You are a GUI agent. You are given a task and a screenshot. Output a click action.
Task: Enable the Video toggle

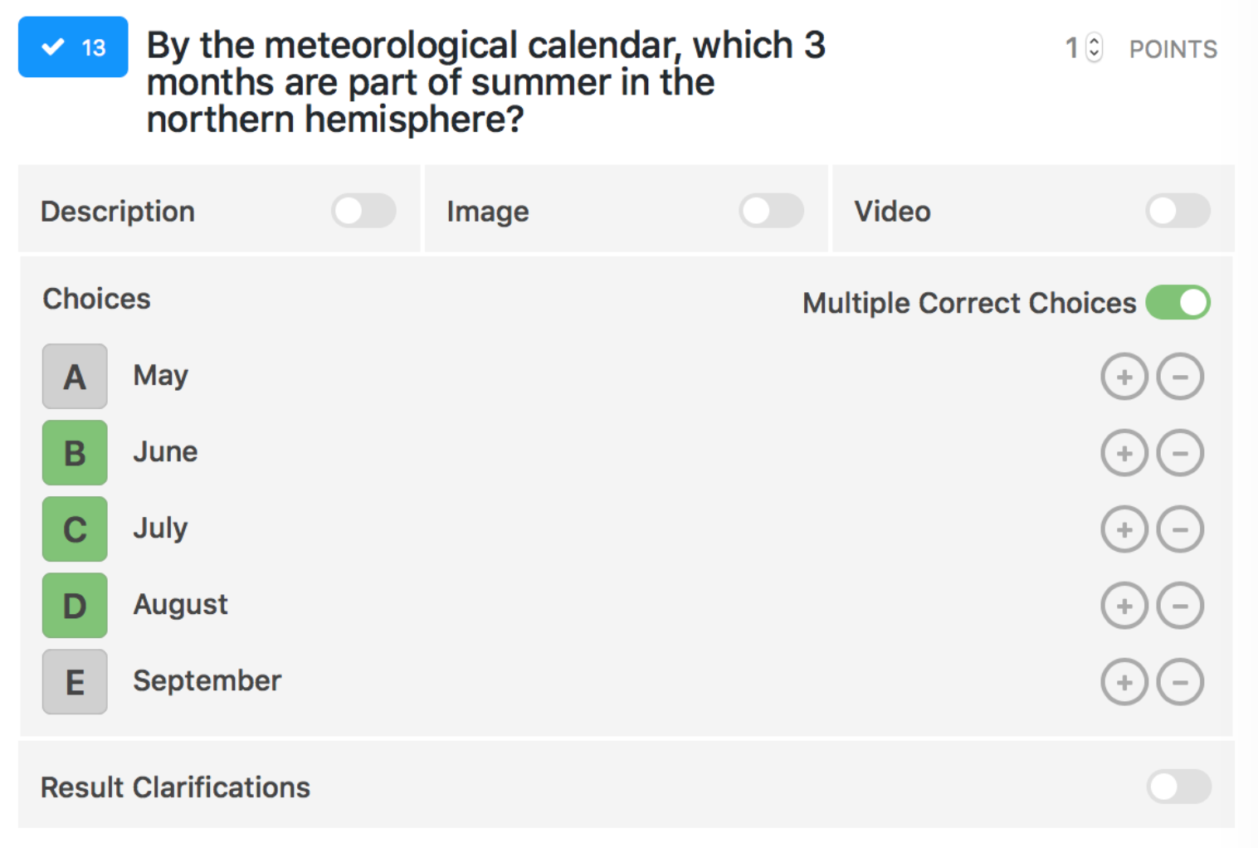pyautogui.click(x=1178, y=211)
